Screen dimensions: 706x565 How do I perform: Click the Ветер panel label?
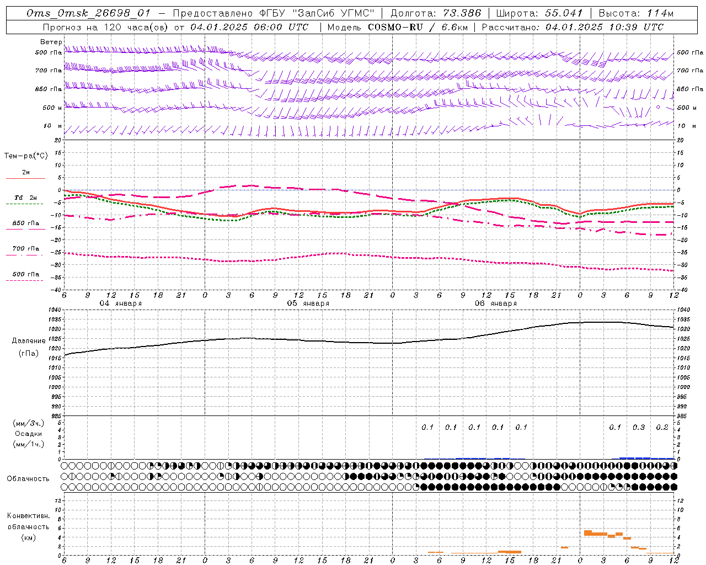51,42
